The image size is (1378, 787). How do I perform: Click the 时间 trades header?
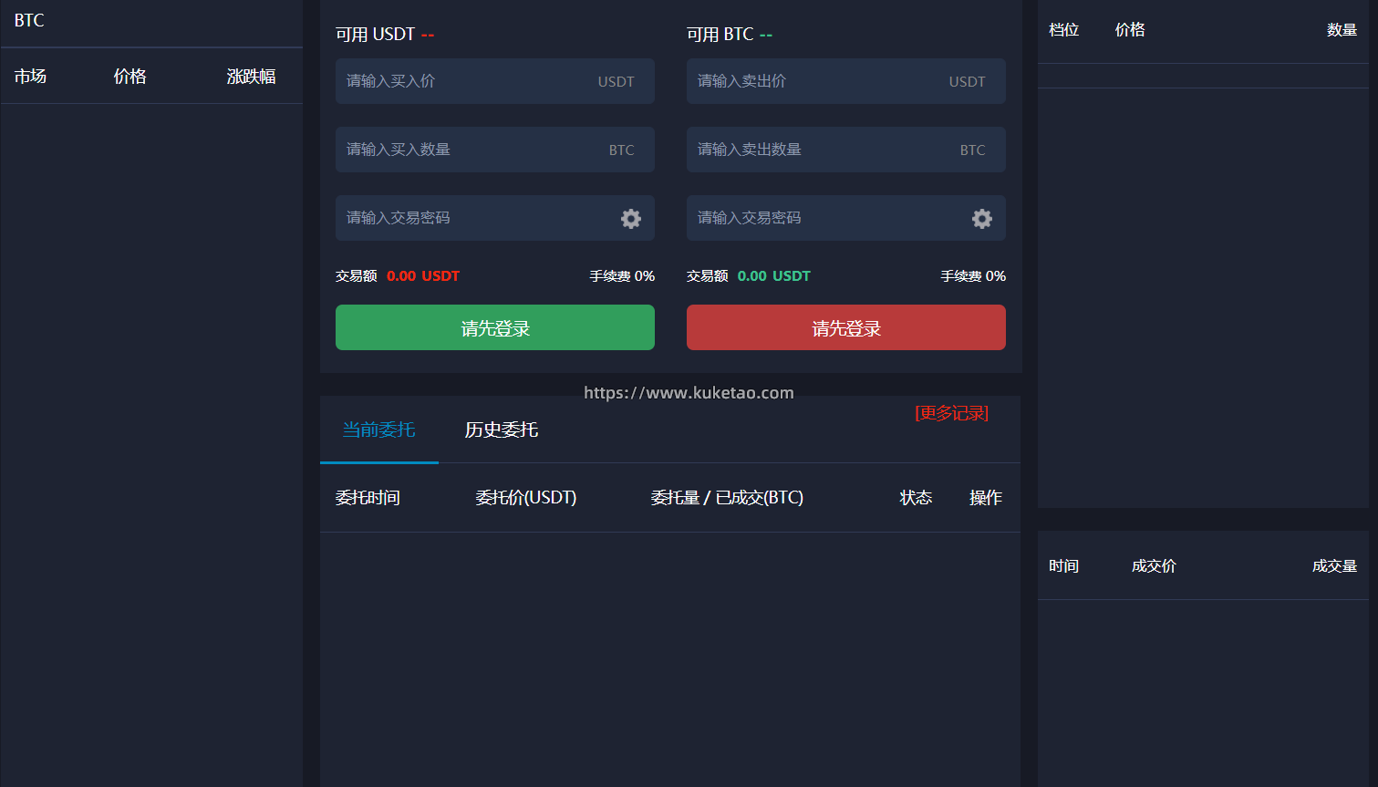(x=1064, y=566)
